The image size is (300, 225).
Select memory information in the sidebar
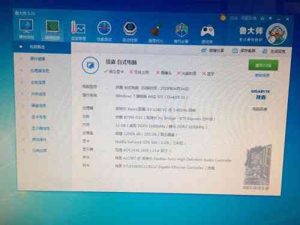point(38,94)
